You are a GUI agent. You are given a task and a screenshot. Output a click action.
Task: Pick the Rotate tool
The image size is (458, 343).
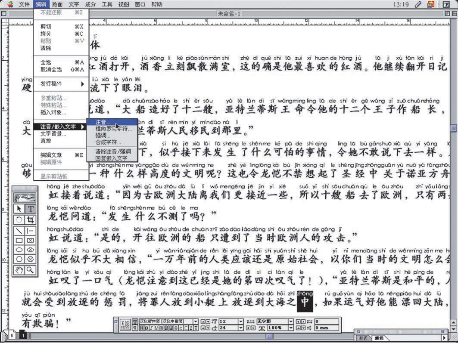19,219
